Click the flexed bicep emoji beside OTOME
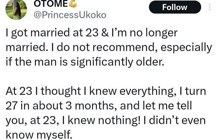This screenshot has height=140, width=218. 73,3
